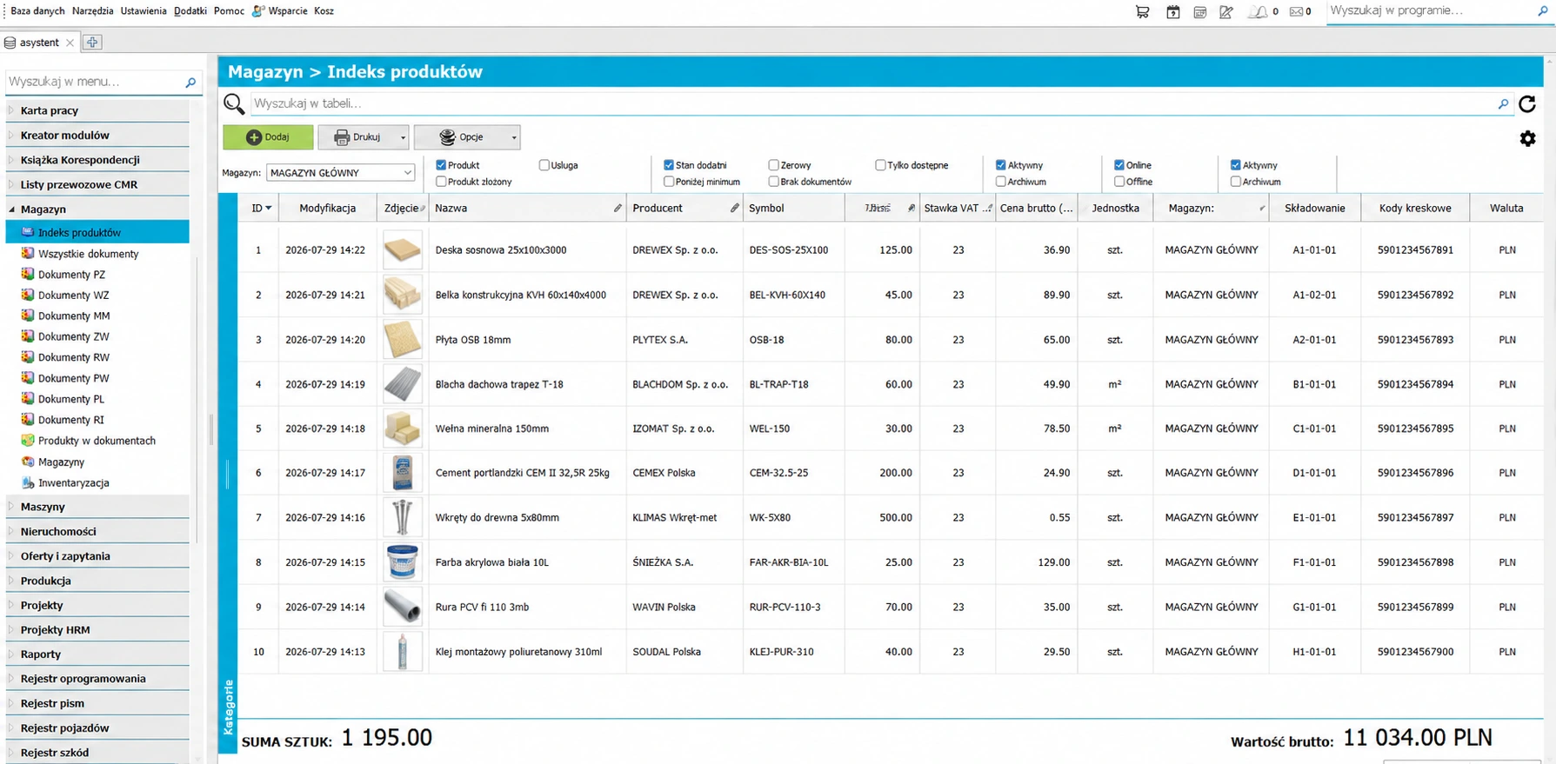Open the Narzędzia menu
1556x764 pixels.
[92, 11]
